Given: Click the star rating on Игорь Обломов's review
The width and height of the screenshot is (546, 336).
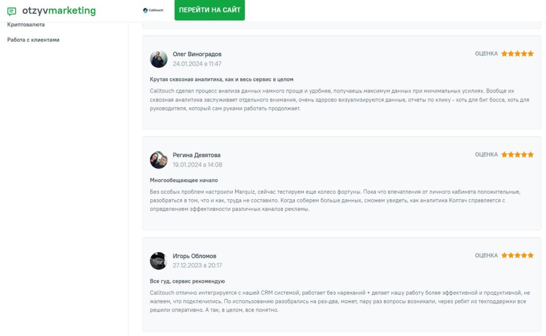Looking at the screenshot, I should (517, 255).
